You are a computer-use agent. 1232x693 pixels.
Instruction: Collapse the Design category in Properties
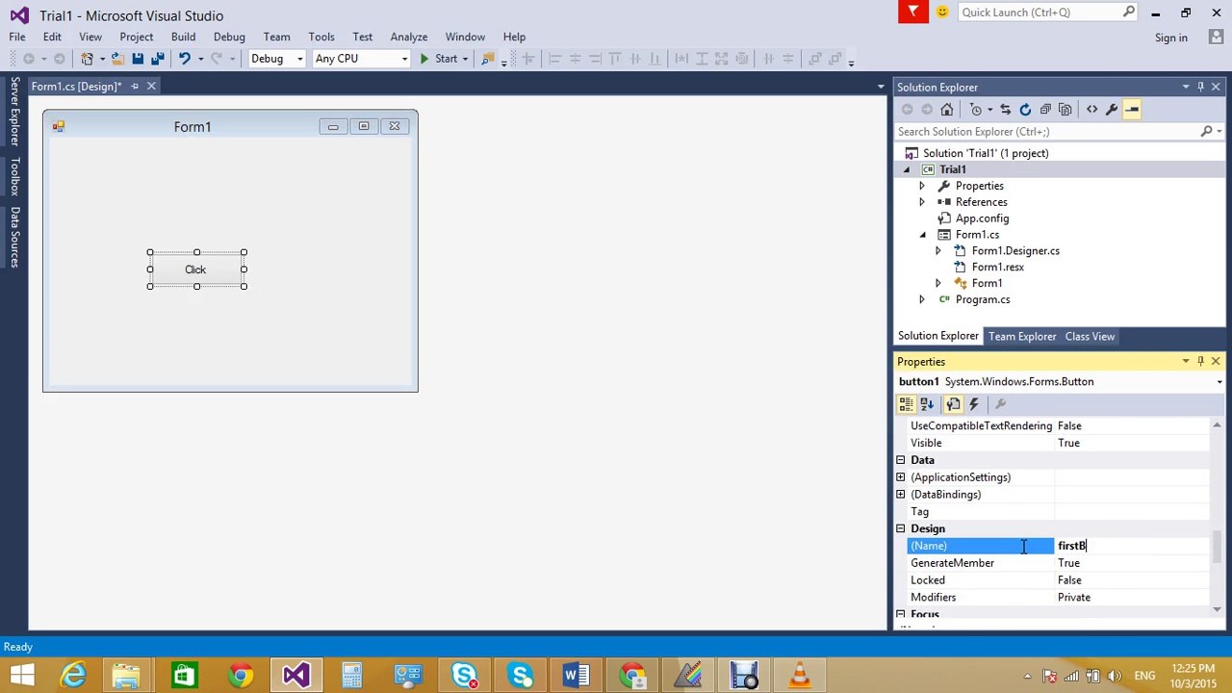tap(901, 529)
